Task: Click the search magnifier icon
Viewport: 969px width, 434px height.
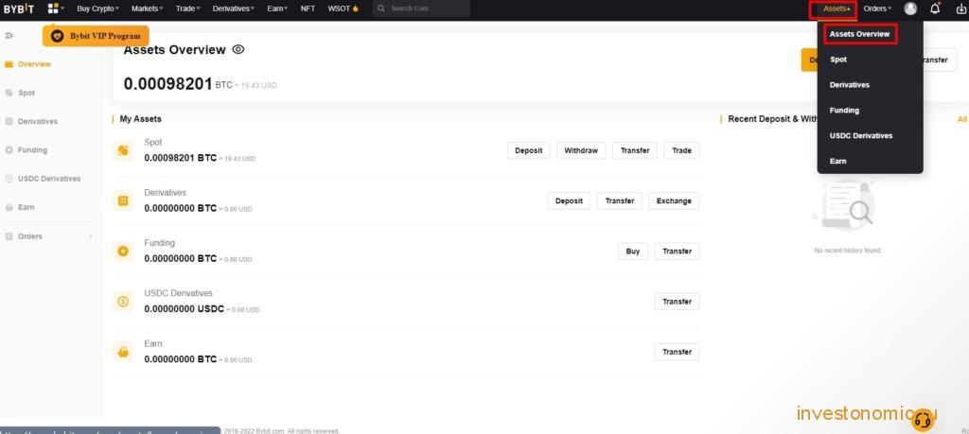Action: point(381,9)
